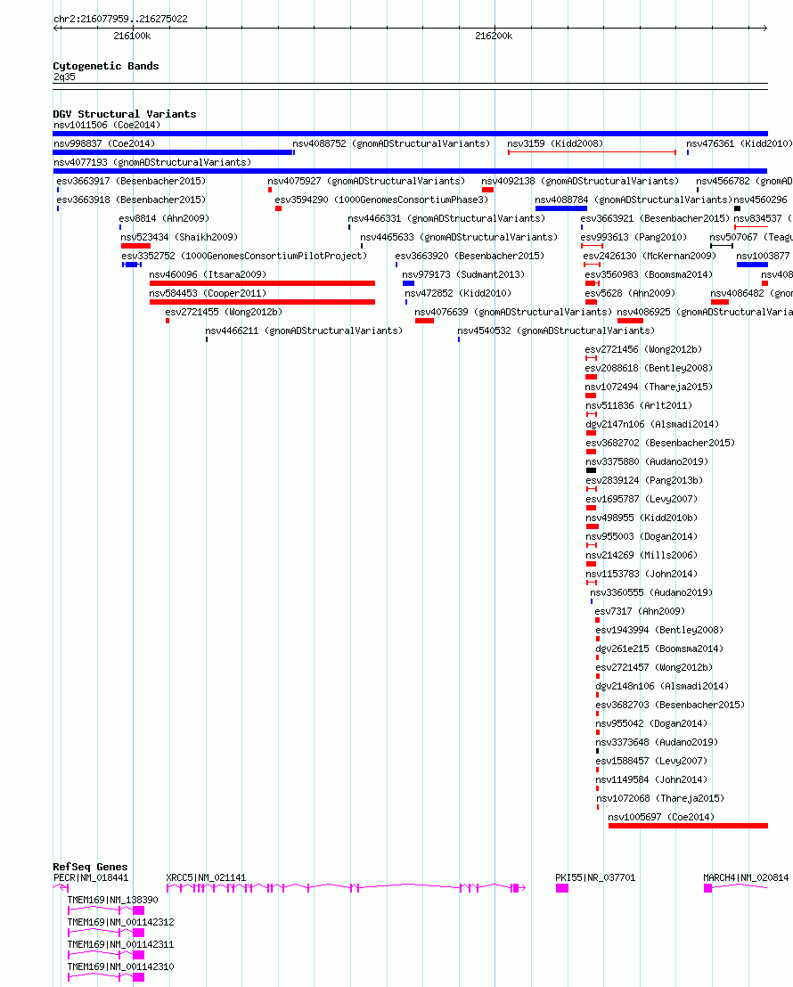Click nsv472852 (Kidd2010) label
793x987 pixels.
(x=458, y=293)
